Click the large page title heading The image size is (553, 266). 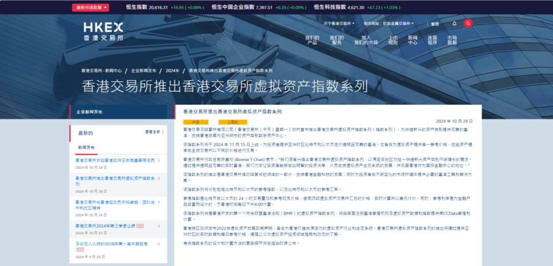[x=225, y=86]
